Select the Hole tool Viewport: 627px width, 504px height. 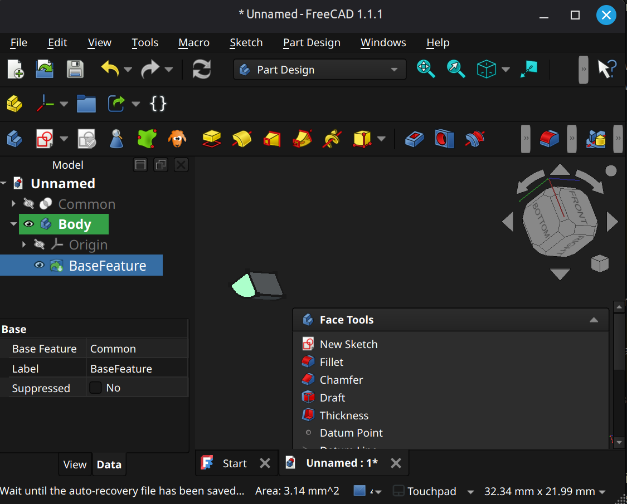pos(444,139)
